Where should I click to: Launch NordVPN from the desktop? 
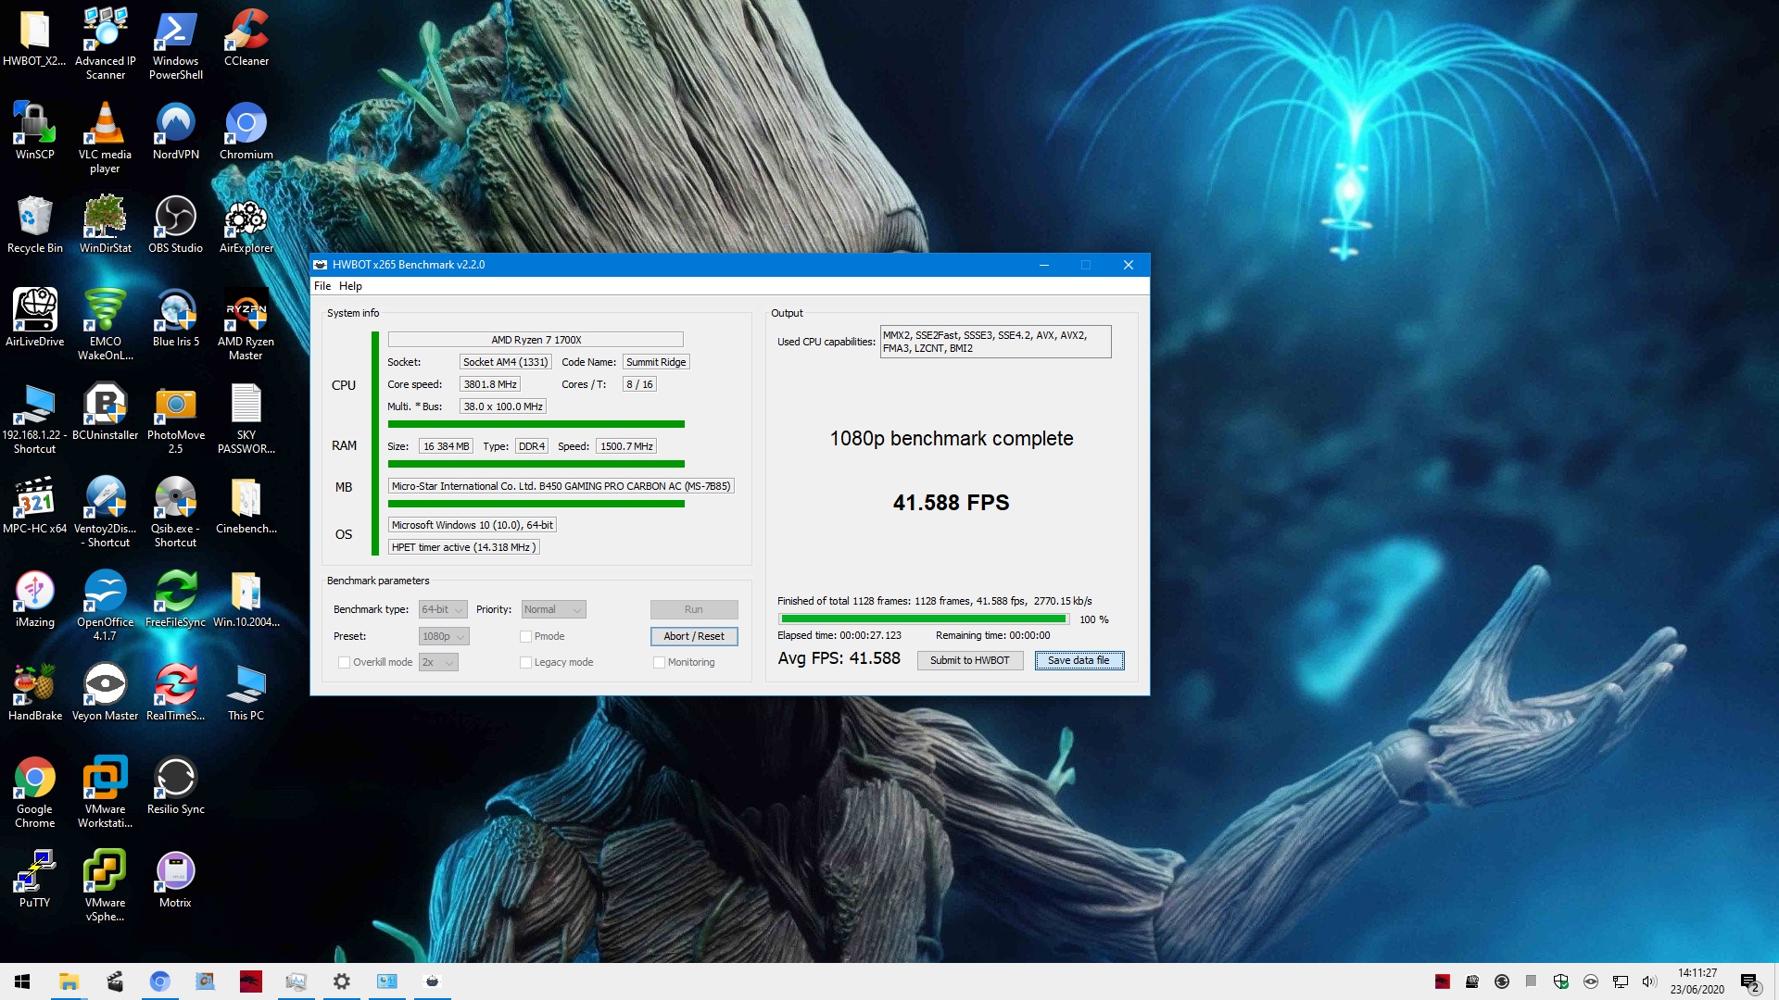(x=175, y=131)
